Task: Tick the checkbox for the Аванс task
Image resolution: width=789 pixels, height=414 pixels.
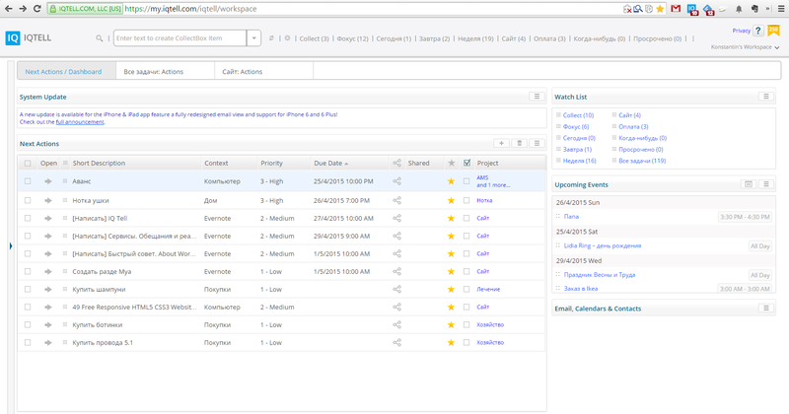Action: coord(28,181)
